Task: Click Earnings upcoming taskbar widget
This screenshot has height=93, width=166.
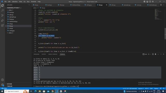Action: (130, 91)
